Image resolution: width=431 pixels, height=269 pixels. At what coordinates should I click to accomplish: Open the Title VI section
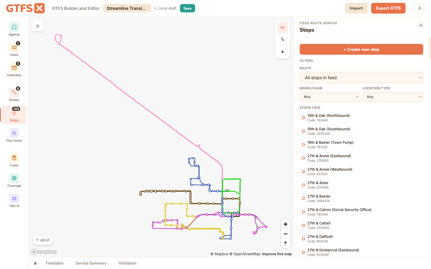[14, 201]
